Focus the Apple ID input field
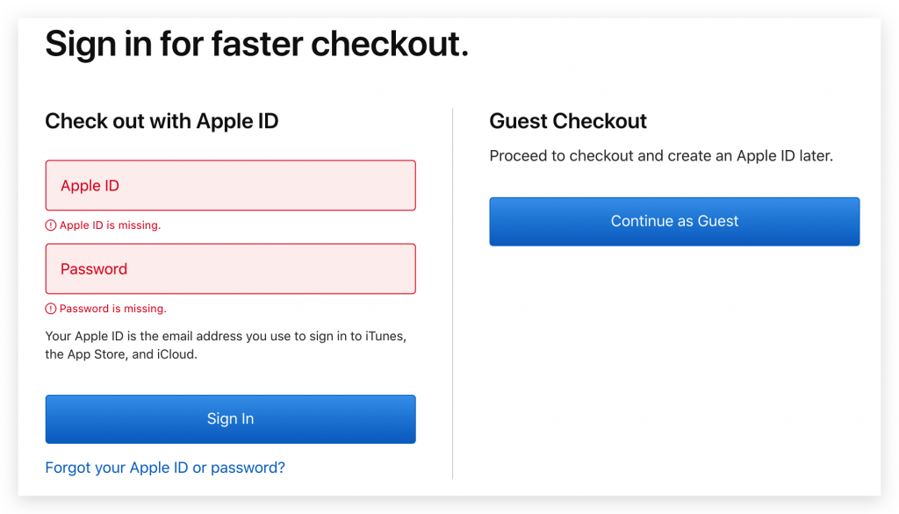 click(x=231, y=185)
